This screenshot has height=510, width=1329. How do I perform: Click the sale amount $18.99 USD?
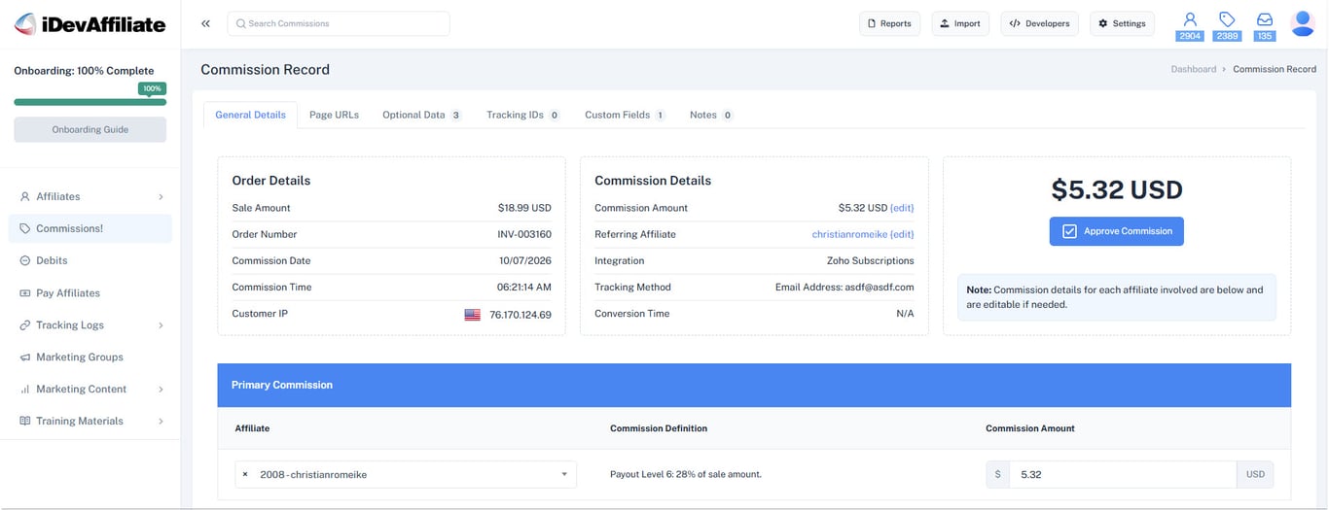[x=524, y=208]
